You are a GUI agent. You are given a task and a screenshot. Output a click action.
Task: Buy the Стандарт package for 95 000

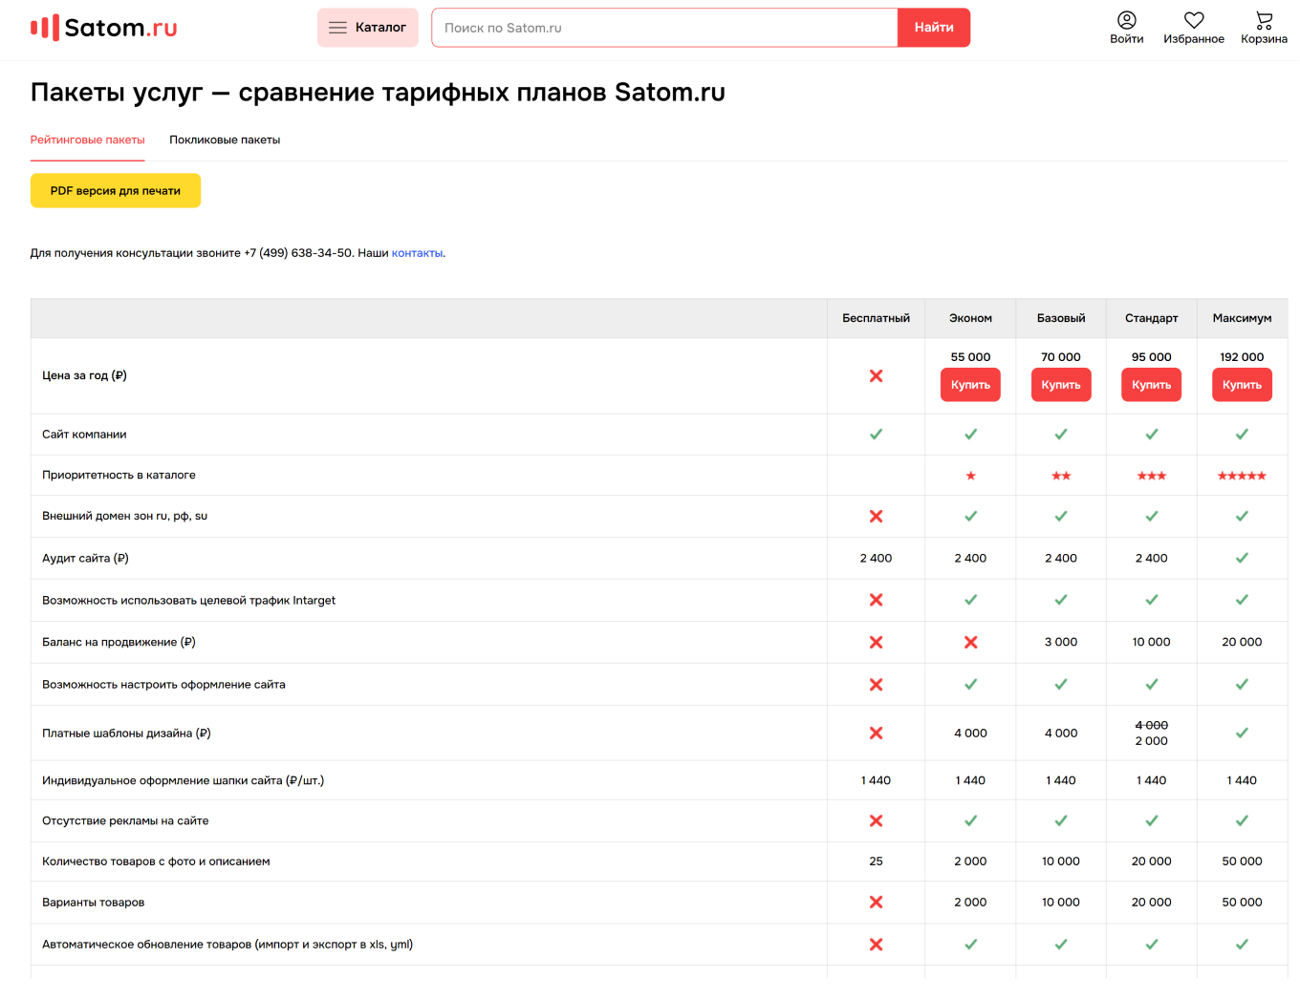pos(1152,385)
